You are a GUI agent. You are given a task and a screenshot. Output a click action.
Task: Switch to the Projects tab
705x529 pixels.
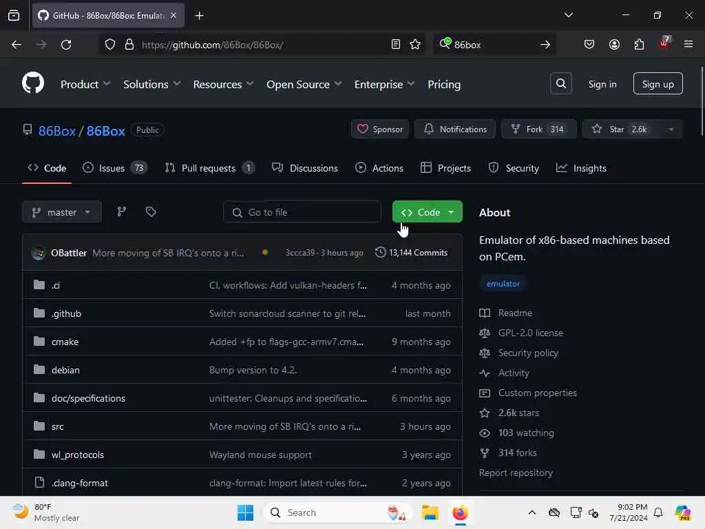(x=445, y=168)
